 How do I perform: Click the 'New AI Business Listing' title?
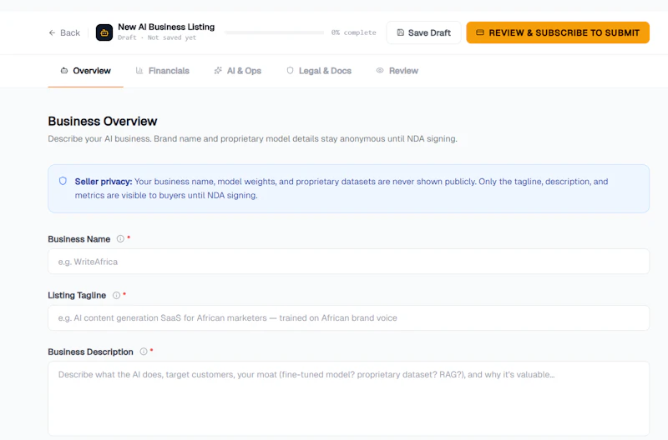(x=166, y=27)
